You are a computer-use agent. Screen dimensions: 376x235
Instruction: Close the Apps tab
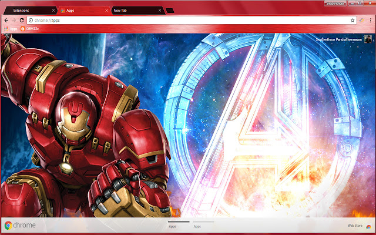[106, 11]
